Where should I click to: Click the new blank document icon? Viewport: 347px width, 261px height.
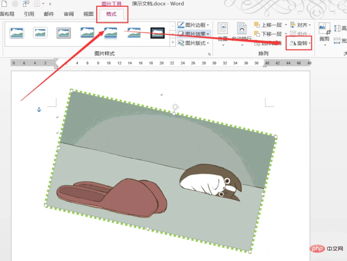[x=4, y=3]
